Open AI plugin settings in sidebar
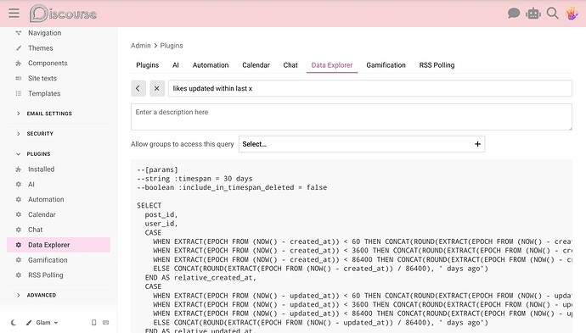Screen dimensions: 586x333 [x=31, y=184]
